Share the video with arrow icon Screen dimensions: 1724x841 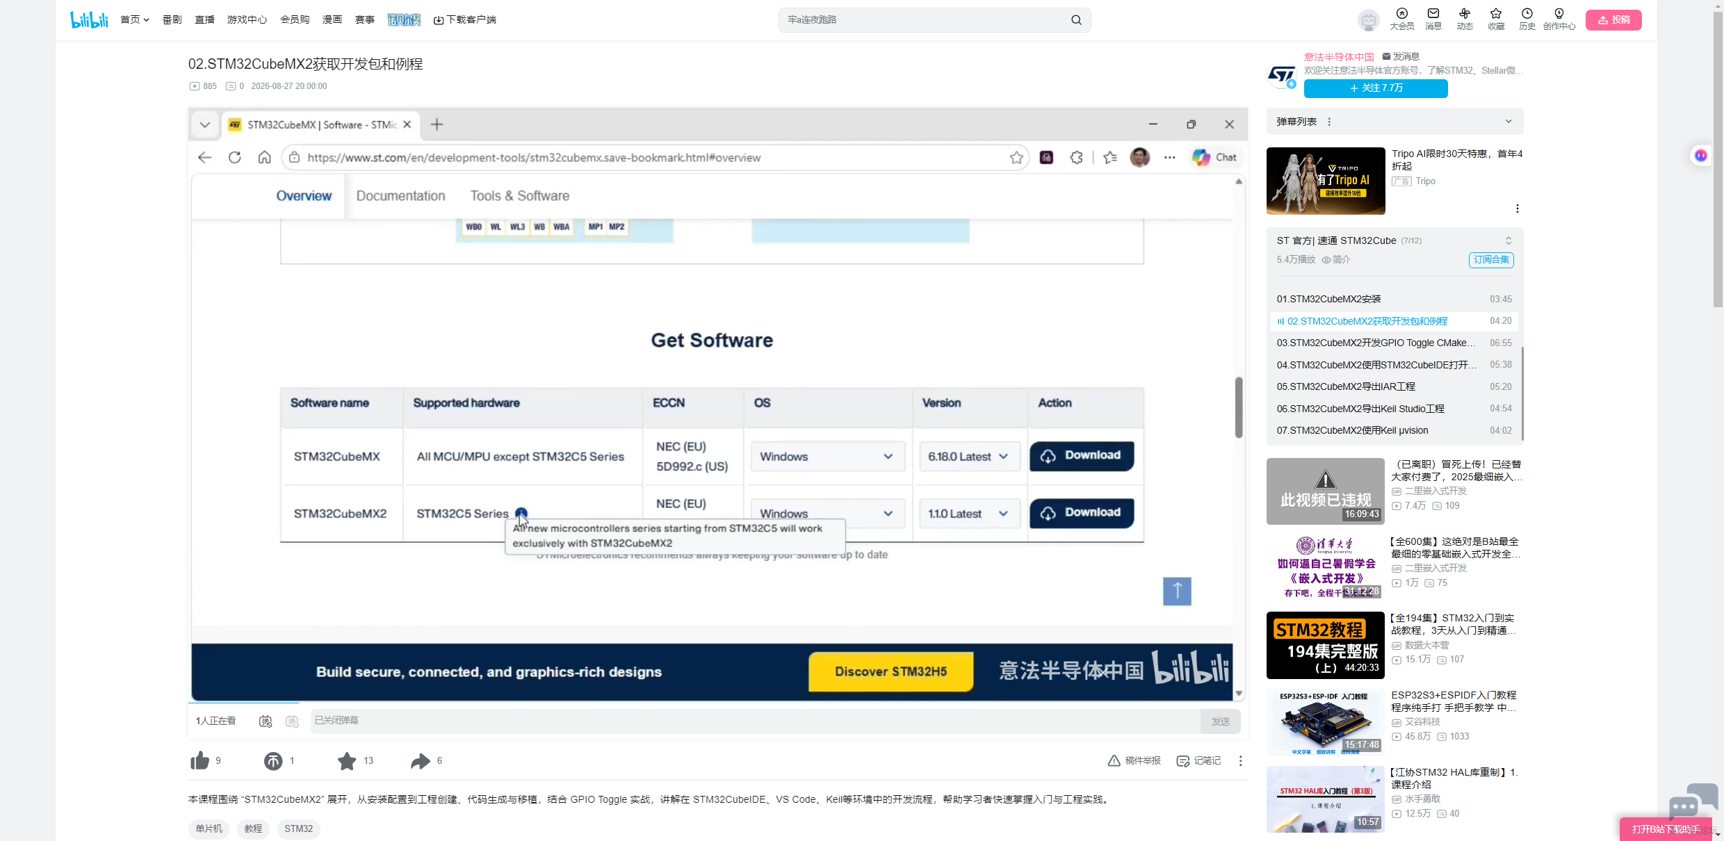click(x=421, y=761)
